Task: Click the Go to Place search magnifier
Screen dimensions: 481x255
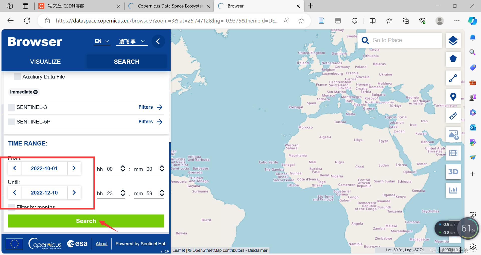Action: pyautogui.click(x=365, y=40)
